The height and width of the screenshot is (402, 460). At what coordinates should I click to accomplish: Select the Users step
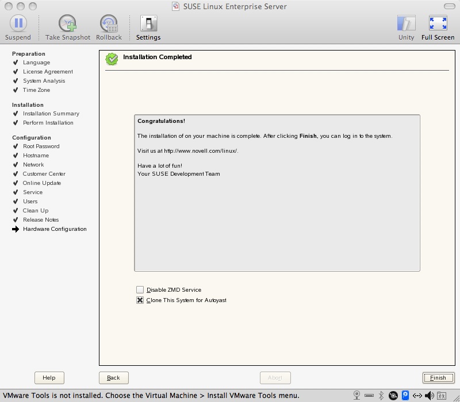point(30,202)
